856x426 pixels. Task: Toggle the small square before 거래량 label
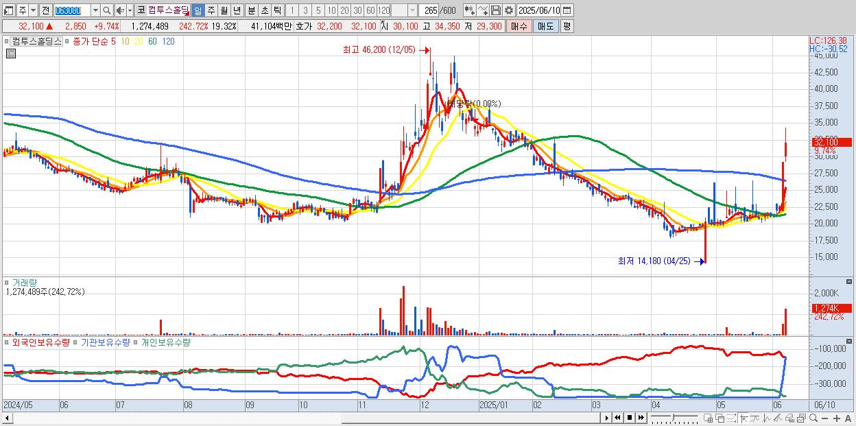(7, 282)
